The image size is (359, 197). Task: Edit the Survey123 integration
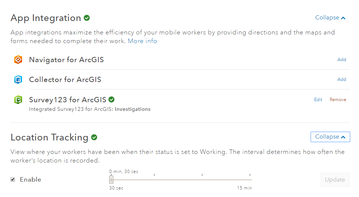click(318, 100)
